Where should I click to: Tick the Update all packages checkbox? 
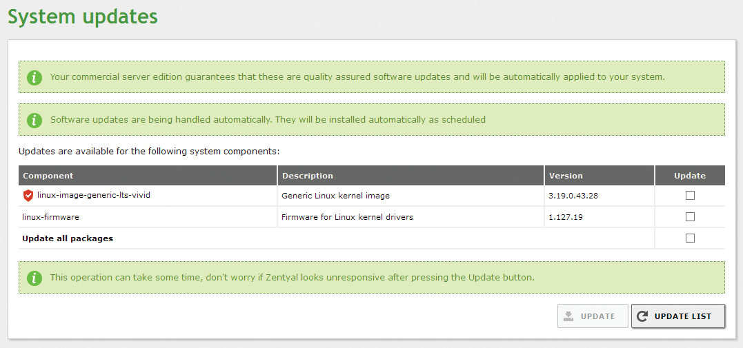click(x=690, y=238)
